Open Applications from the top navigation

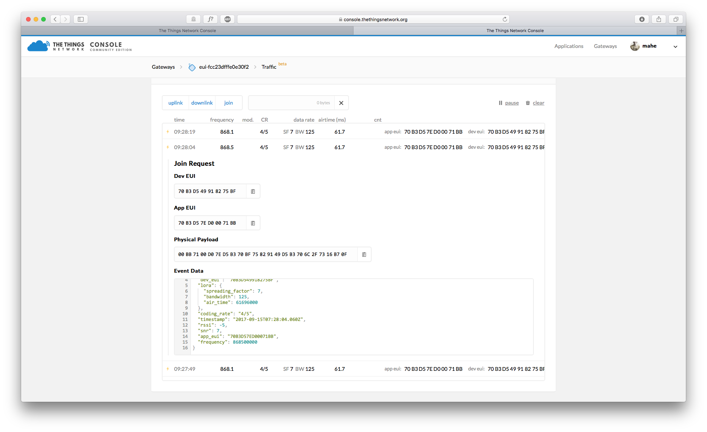[569, 46]
